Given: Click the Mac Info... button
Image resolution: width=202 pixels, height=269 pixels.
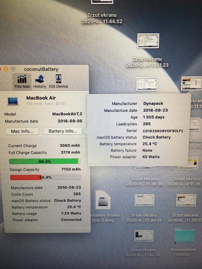Looking at the screenshot, I should point(22,131).
